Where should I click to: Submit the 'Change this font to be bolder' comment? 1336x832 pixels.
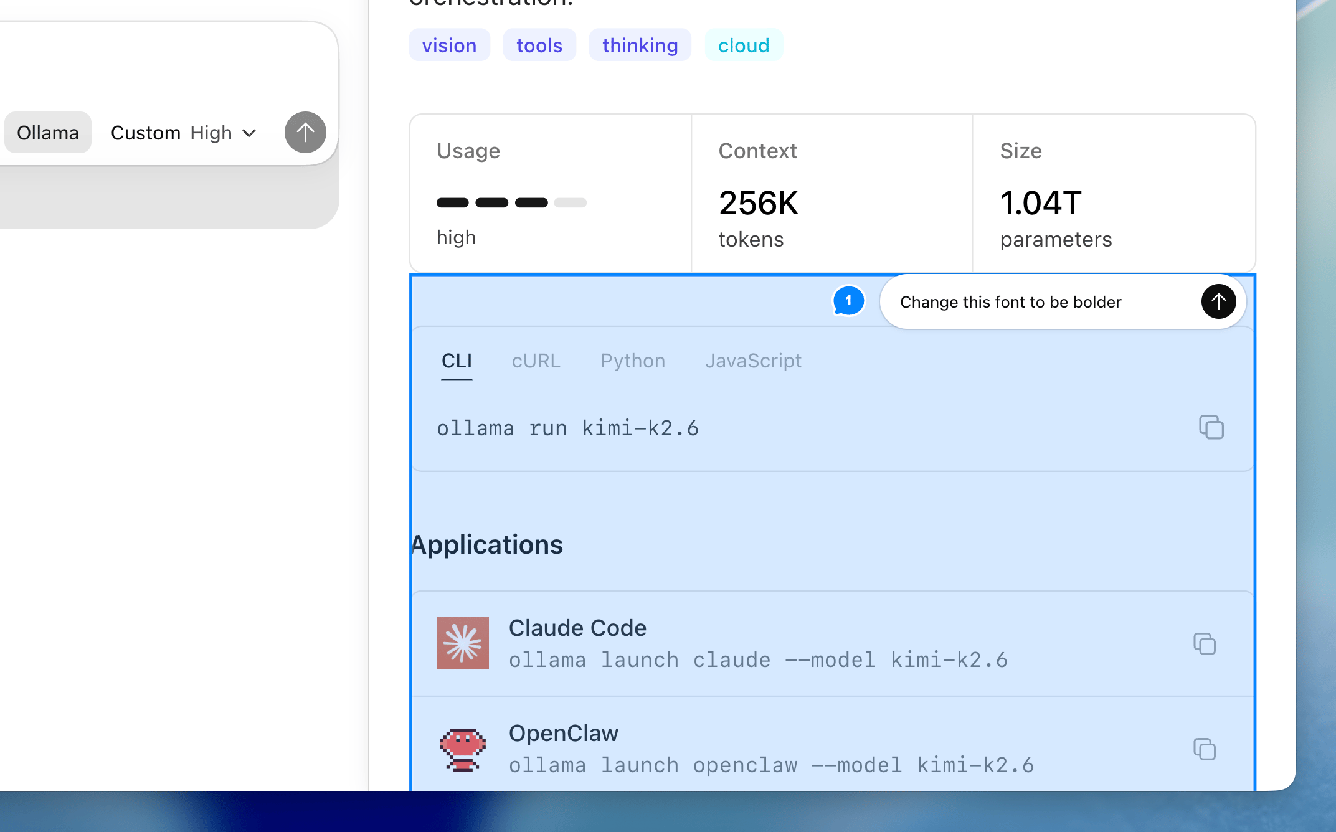click(x=1218, y=302)
